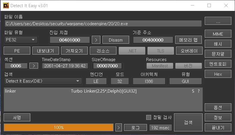Image resolution: width=235 pixels, height=135 pixels.
Task: Maximize the Detect It Easy window
Action: point(209,5)
